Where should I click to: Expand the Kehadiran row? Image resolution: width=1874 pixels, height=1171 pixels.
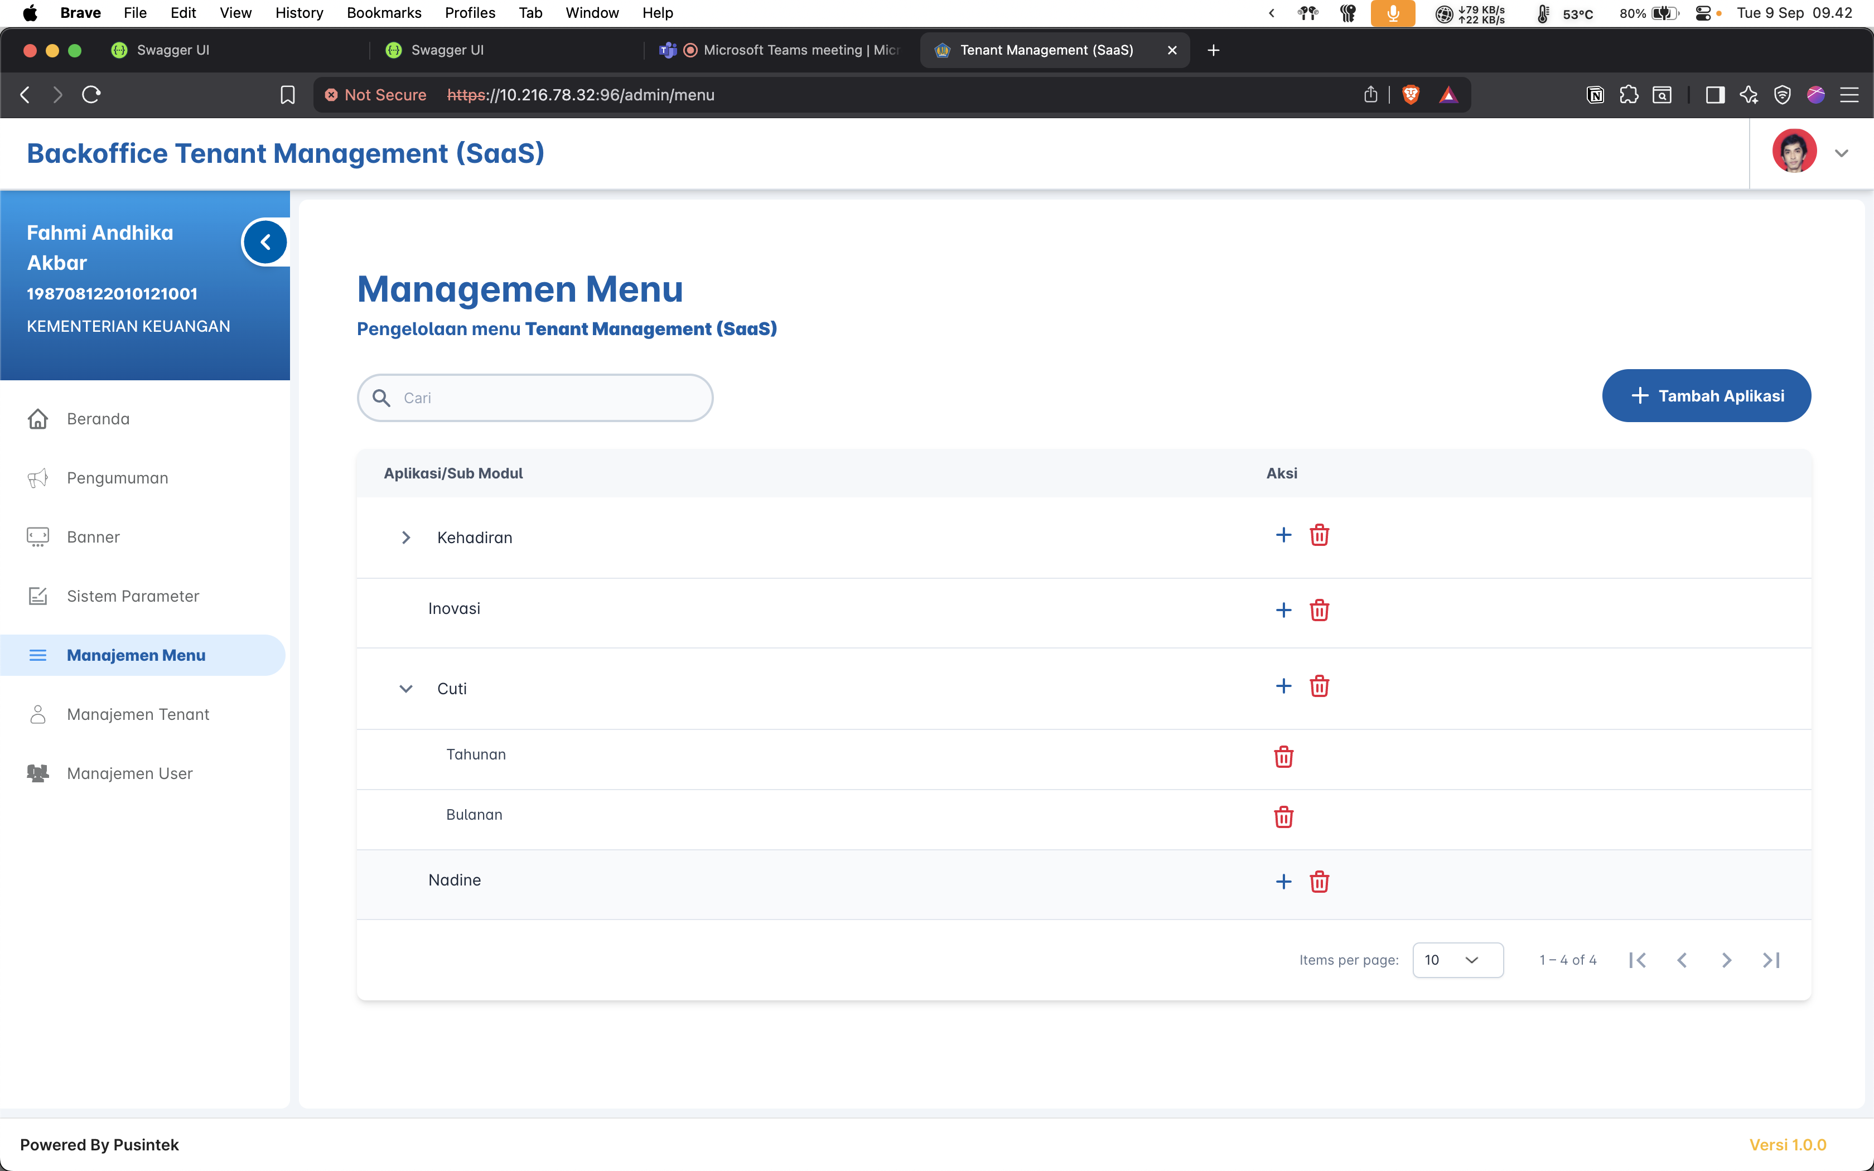pyautogui.click(x=406, y=538)
